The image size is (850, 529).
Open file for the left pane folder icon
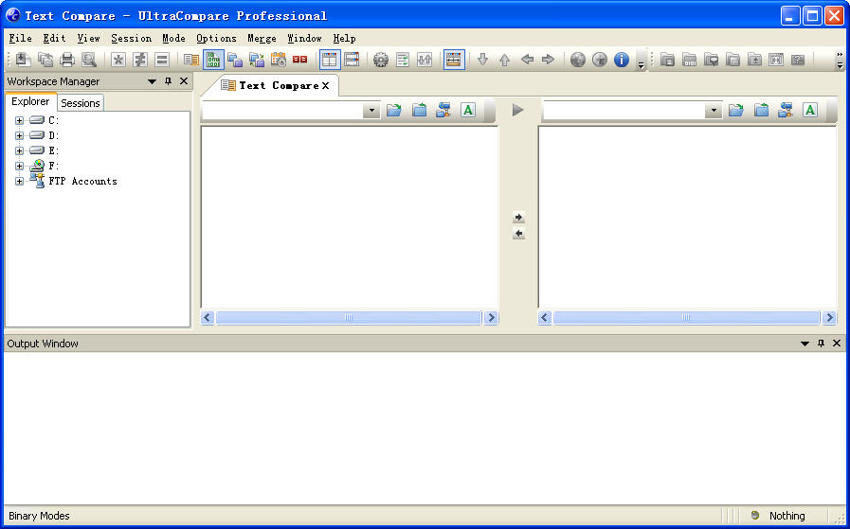394,111
